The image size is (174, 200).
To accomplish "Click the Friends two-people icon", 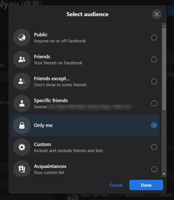I will [x=22, y=59].
